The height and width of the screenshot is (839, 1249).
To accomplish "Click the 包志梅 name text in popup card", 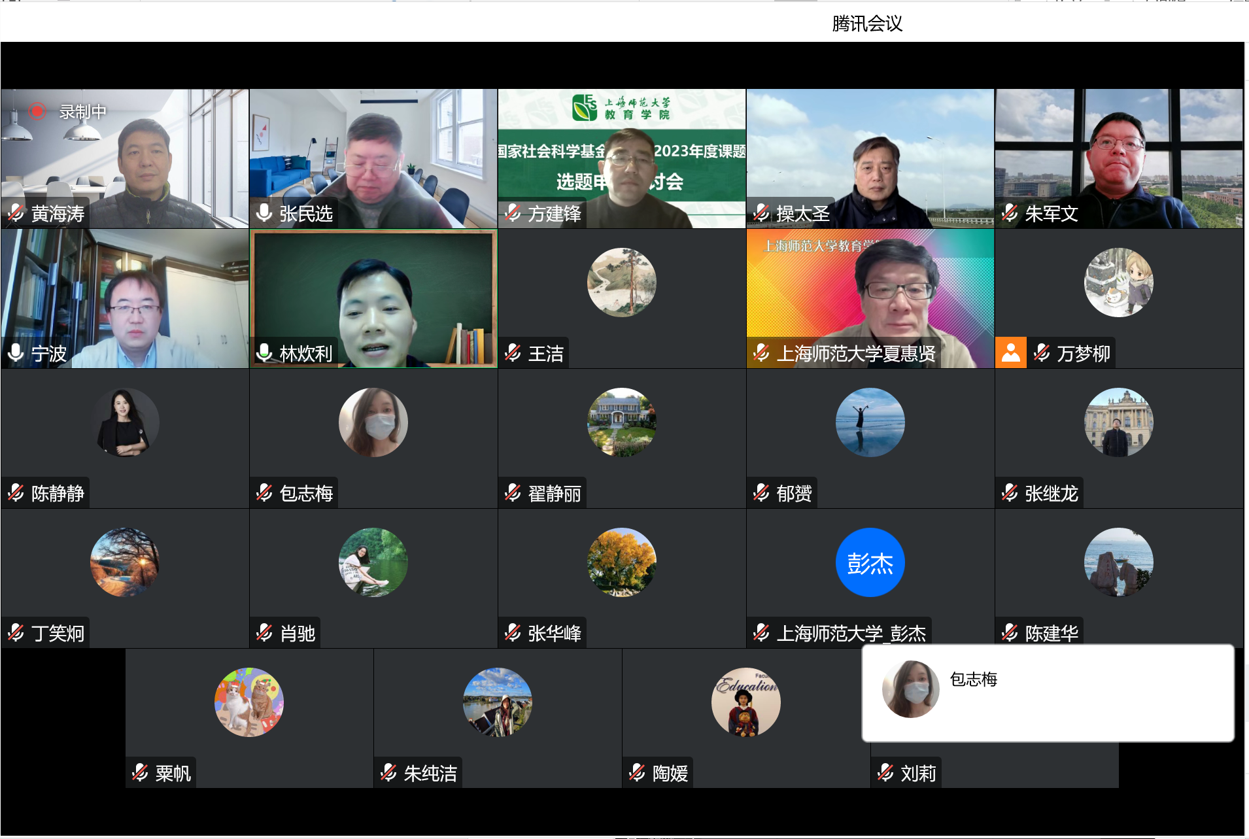I will tap(973, 679).
